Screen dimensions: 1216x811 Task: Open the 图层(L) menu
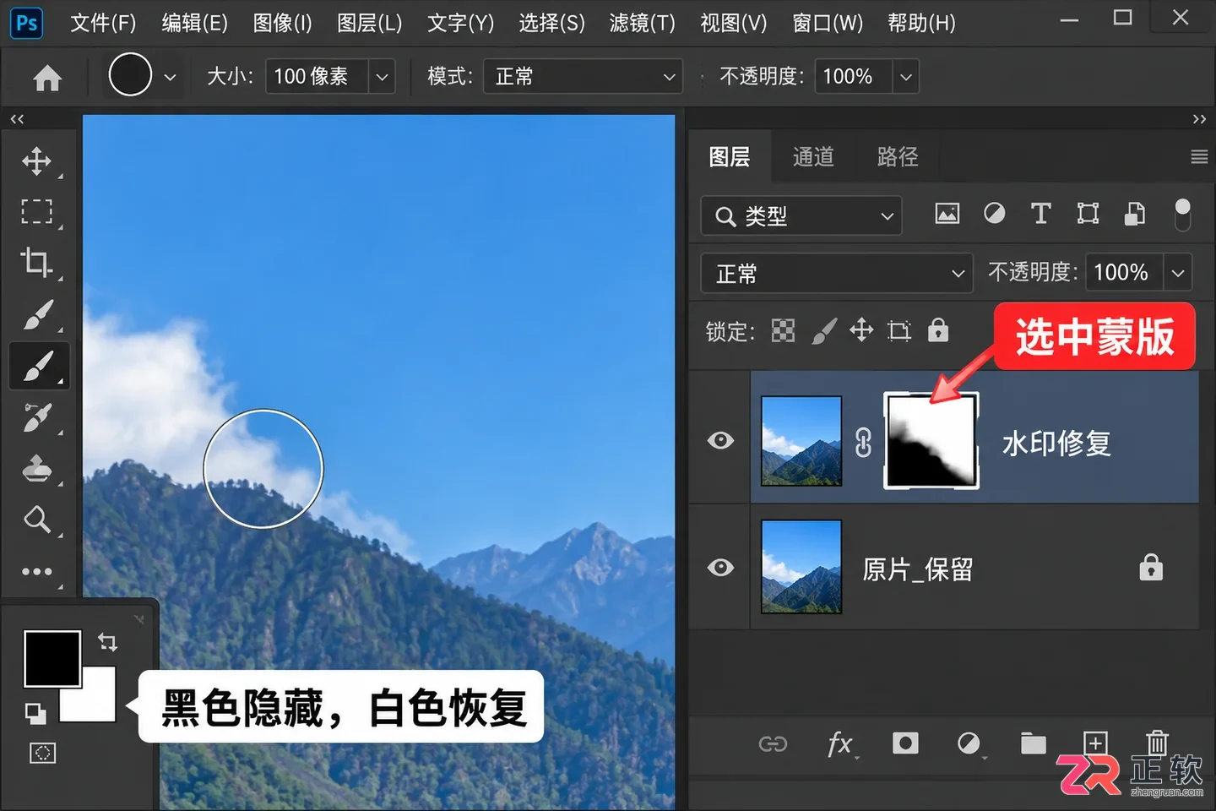[x=369, y=23]
